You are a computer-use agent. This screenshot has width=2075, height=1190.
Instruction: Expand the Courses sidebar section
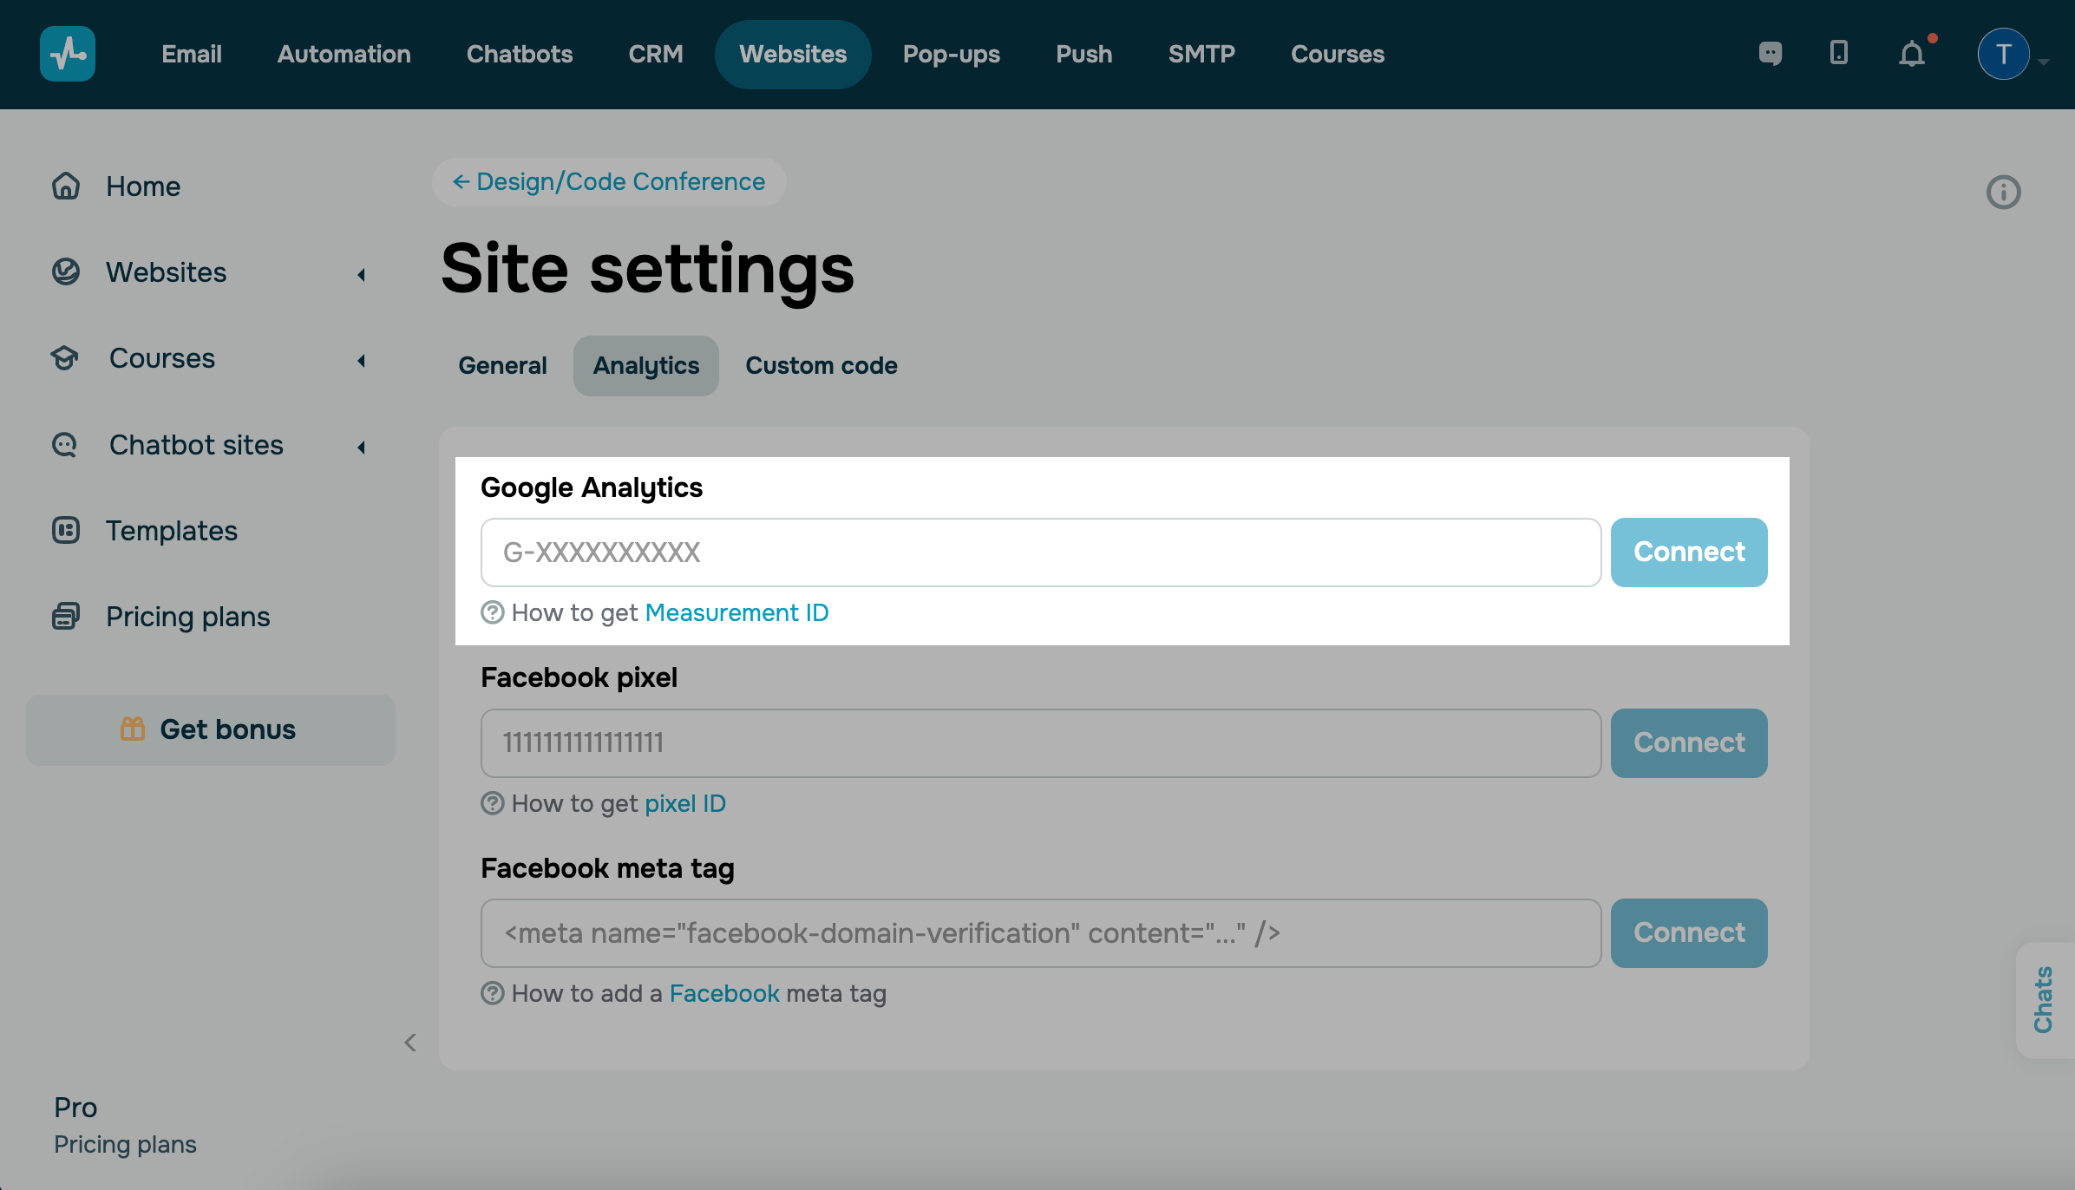point(361,360)
